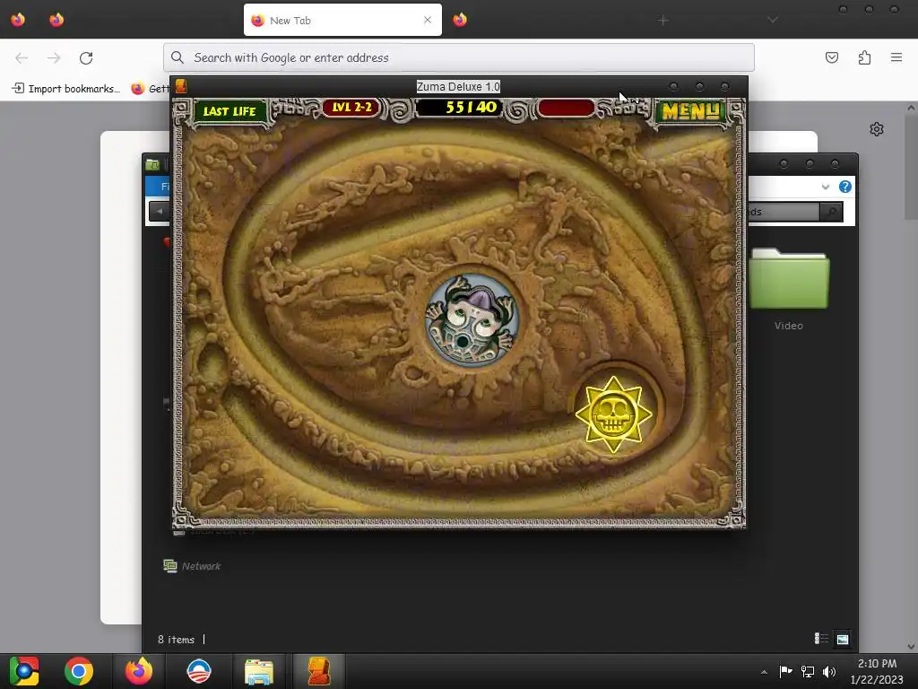Click the Firefox Getting Started bookmark icon
The image size is (918, 689).
pyautogui.click(x=137, y=89)
